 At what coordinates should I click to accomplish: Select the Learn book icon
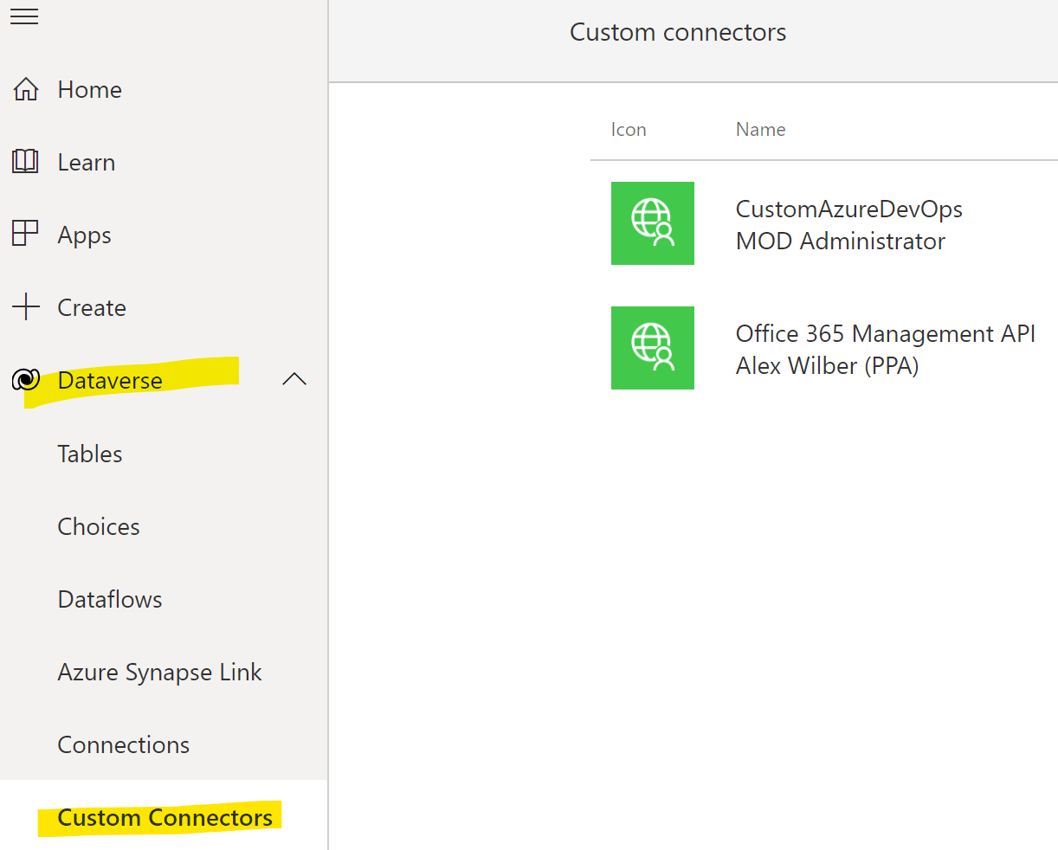click(25, 161)
